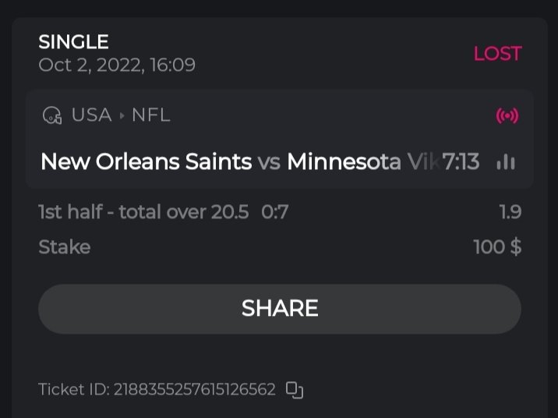
Task: Click the football helmet sport icon
Action: (x=52, y=116)
